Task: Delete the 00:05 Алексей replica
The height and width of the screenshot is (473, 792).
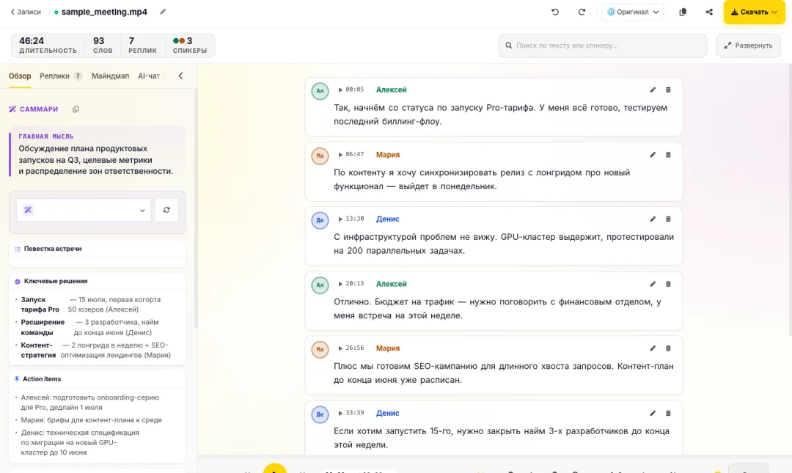Action: tap(668, 90)
